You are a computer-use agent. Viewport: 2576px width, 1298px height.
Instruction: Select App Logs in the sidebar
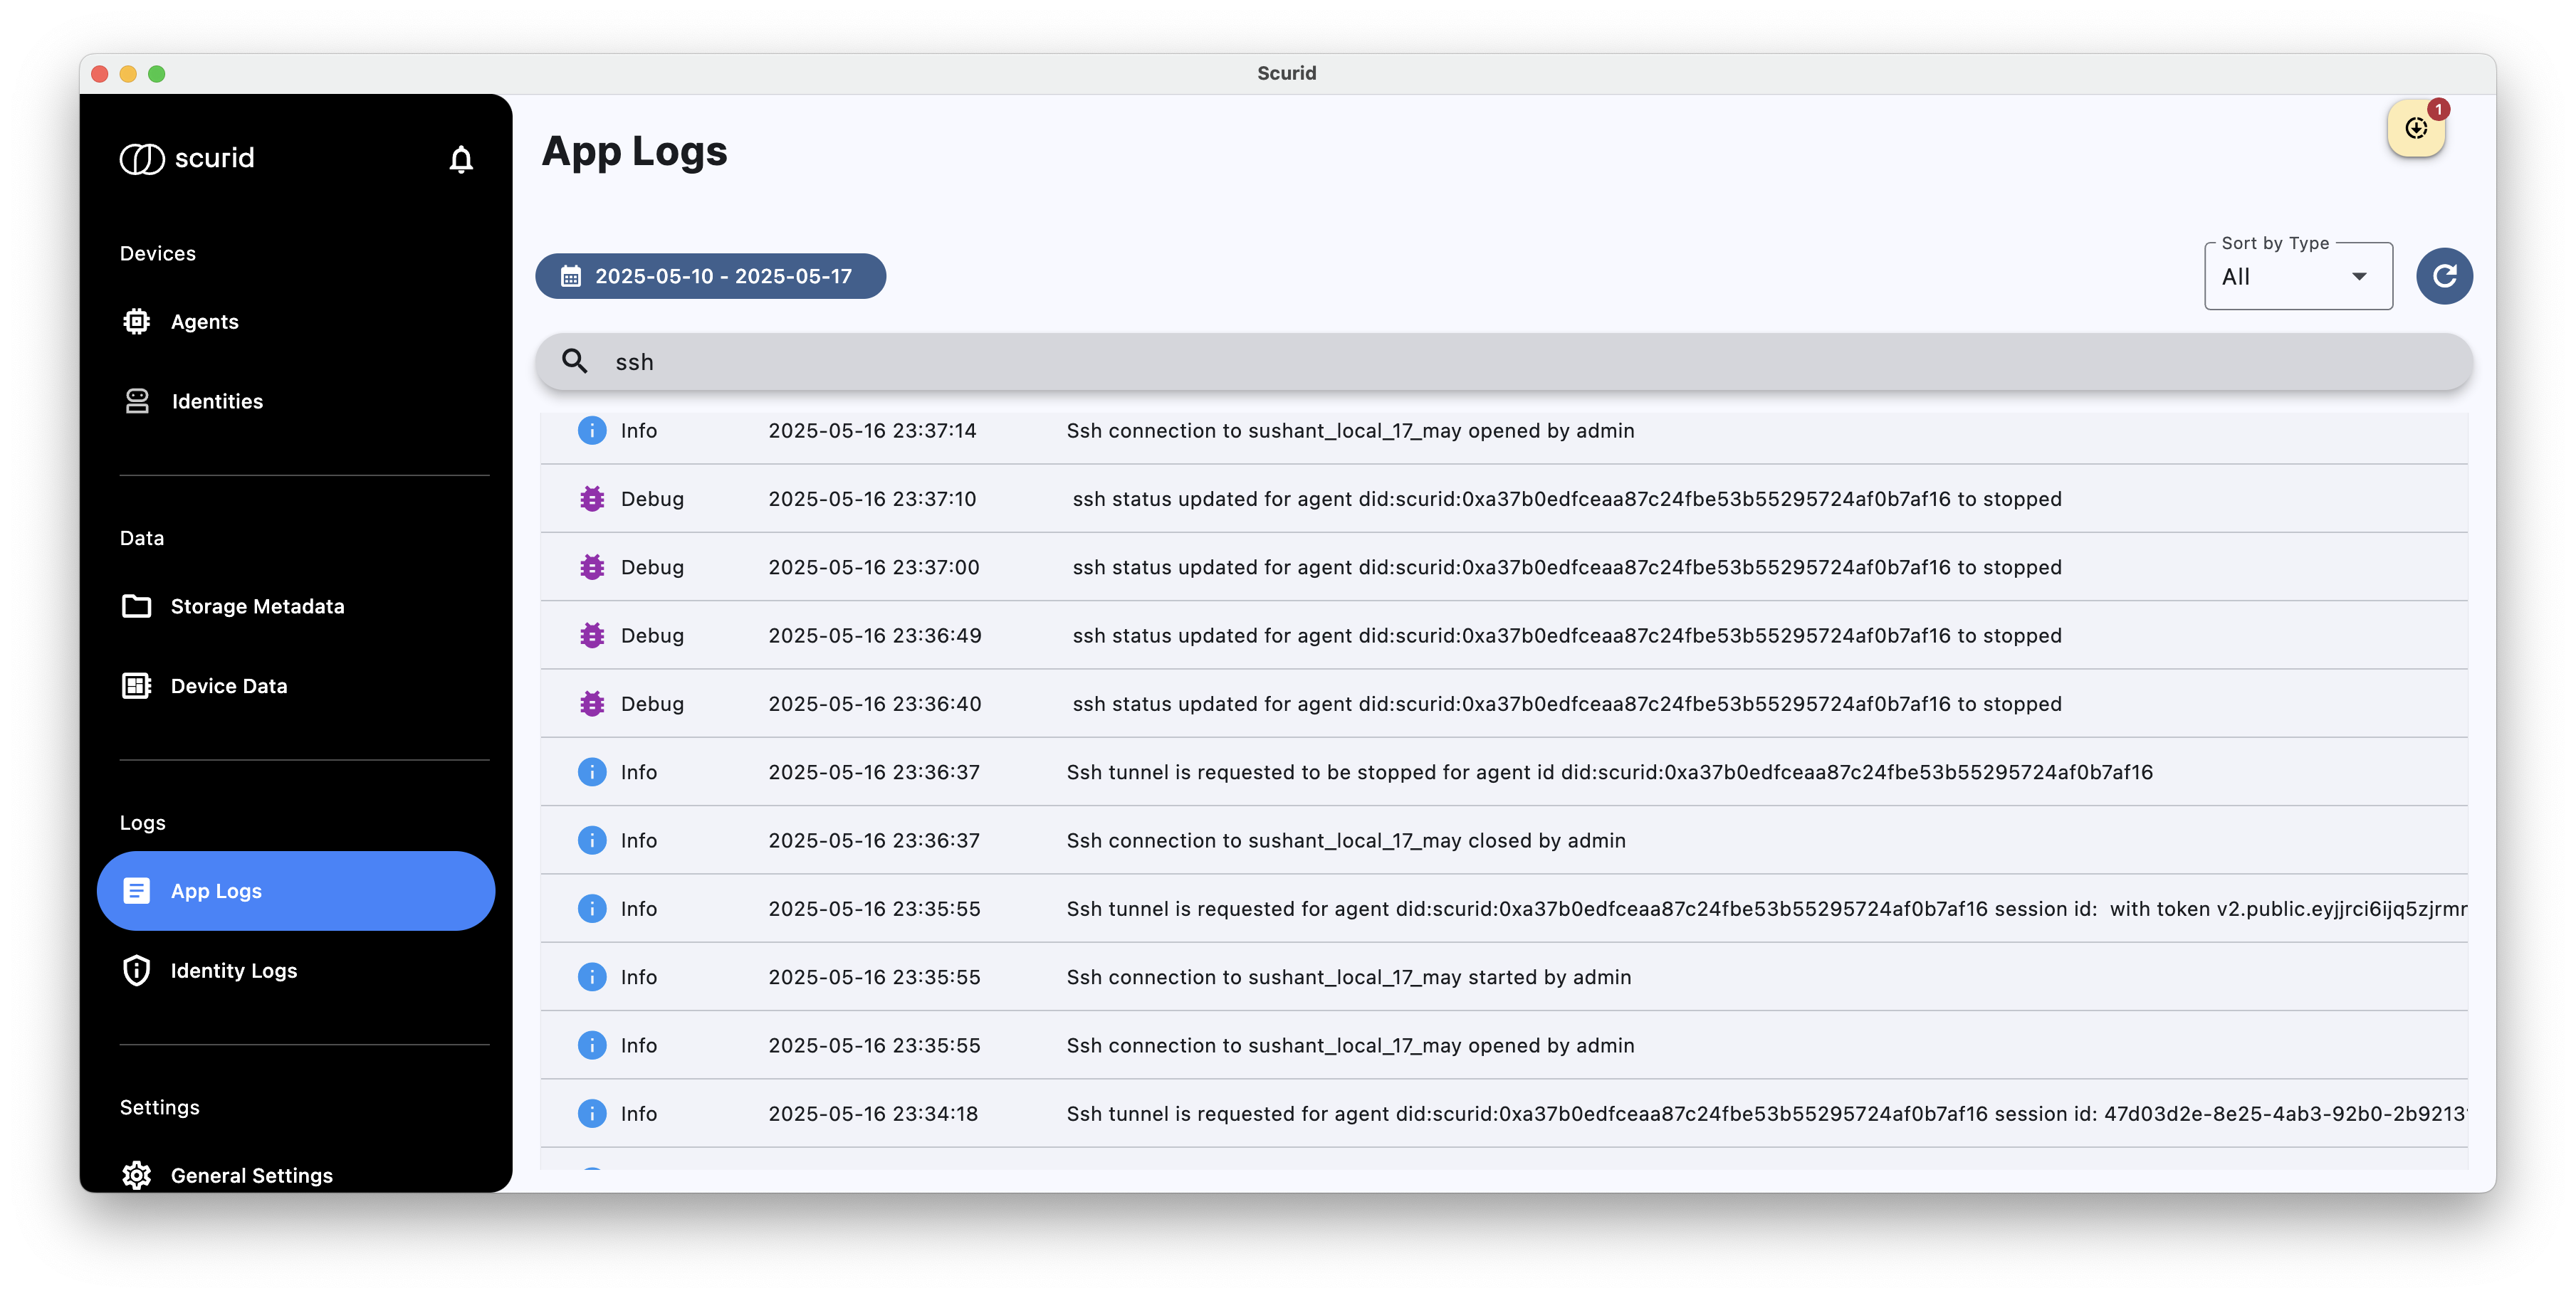(x=296, y=890)
